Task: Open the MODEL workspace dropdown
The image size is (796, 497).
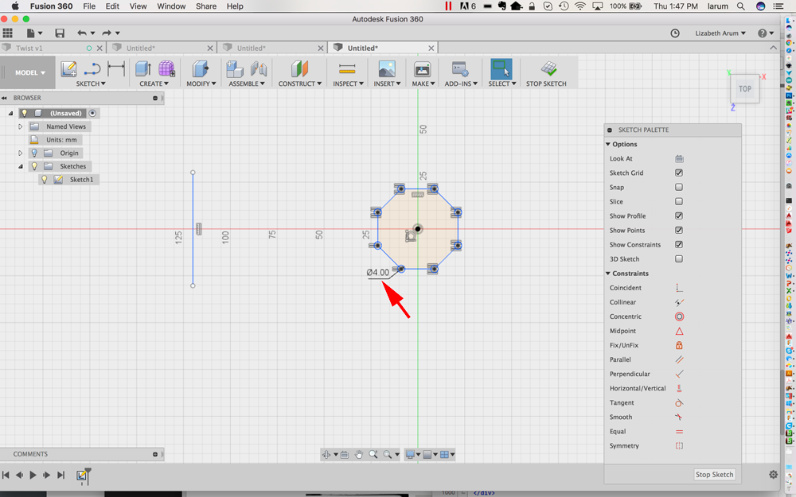Action: click(30, 72)
